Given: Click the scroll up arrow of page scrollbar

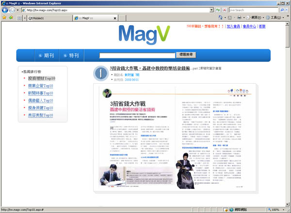Looking at the screenshot, I should click(287, 24).
